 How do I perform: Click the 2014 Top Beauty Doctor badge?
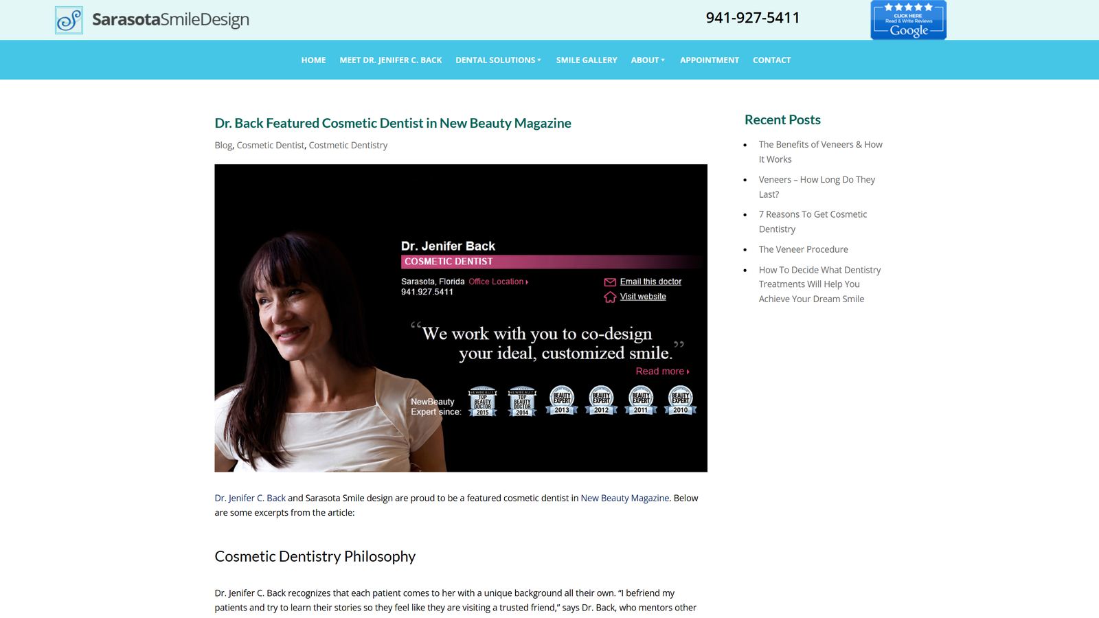pos(522,401)
